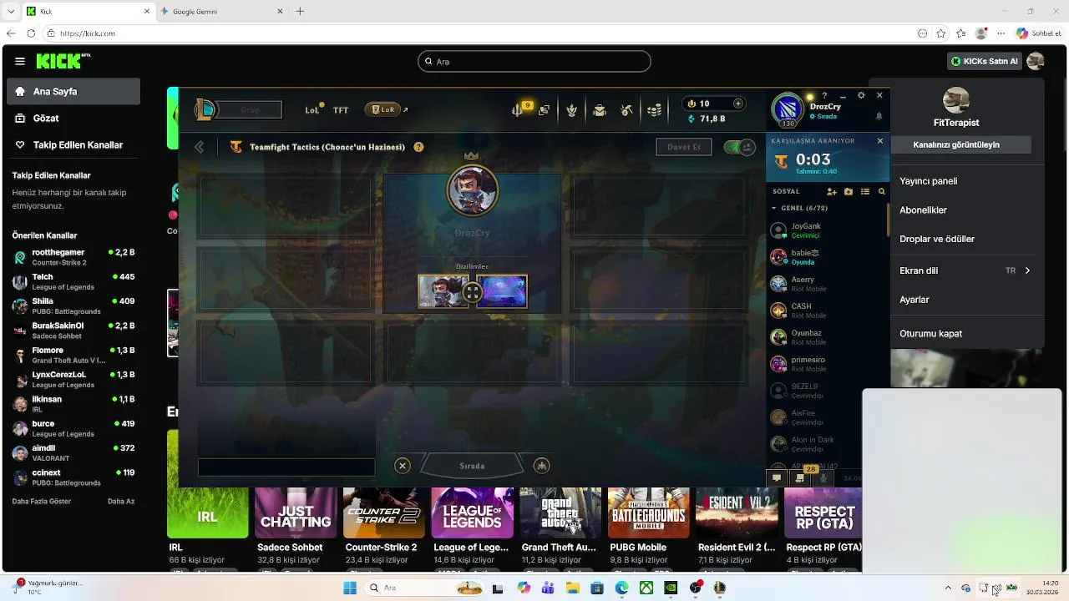Open the Store coins icon in League client

tap(655, 110)
